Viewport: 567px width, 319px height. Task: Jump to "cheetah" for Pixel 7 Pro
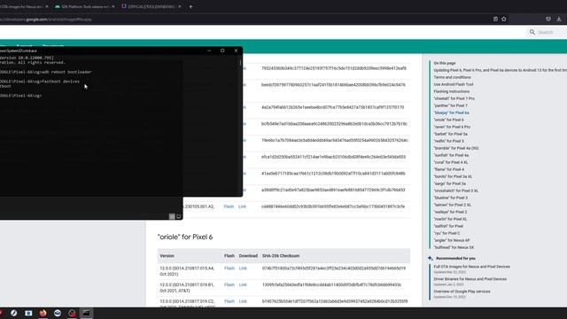pos(454,98)
